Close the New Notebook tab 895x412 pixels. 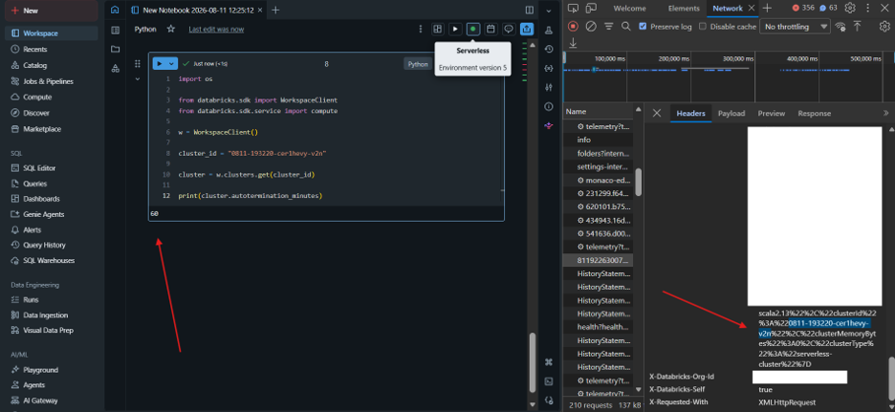[260, 10]
